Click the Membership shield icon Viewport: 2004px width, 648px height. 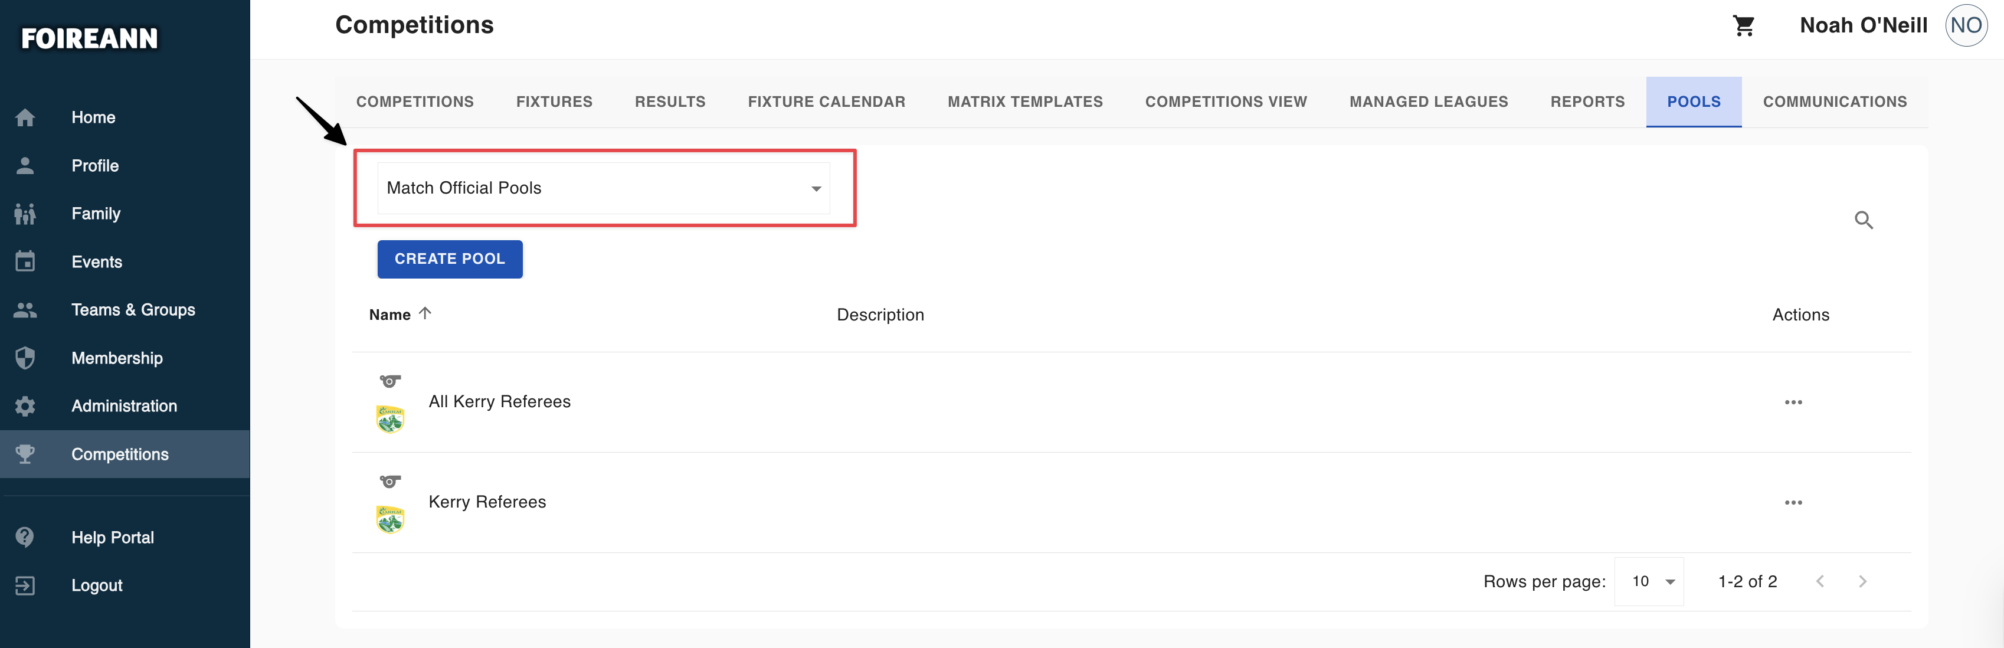[25, 358]
